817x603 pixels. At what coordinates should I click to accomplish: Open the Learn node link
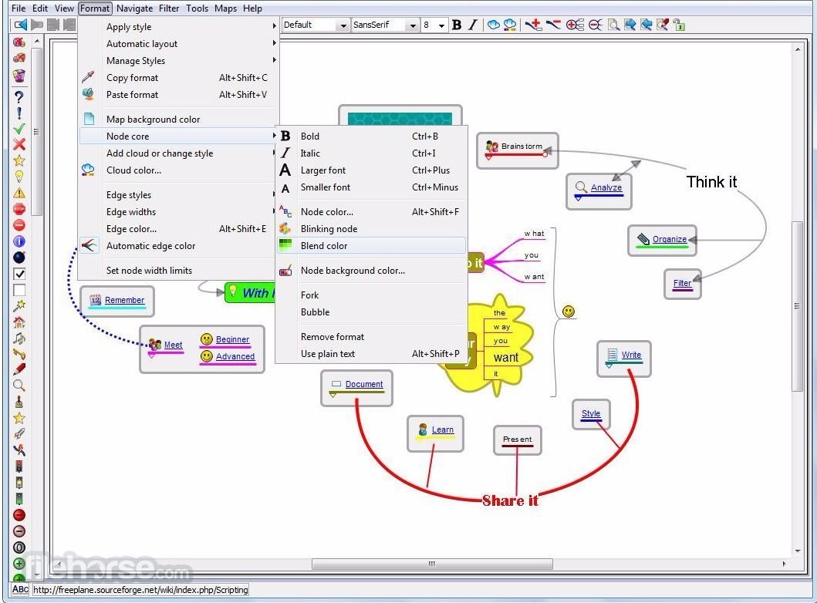click(x=442, y=430)
